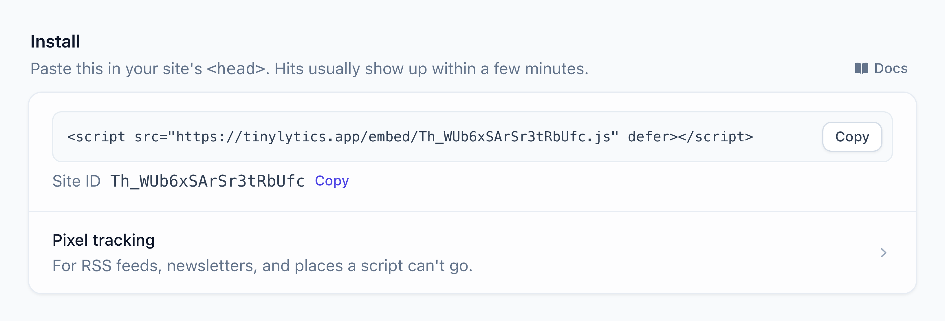Click the Install heading
The height and width of the screenshot is (321, 945).
[55, 41]
